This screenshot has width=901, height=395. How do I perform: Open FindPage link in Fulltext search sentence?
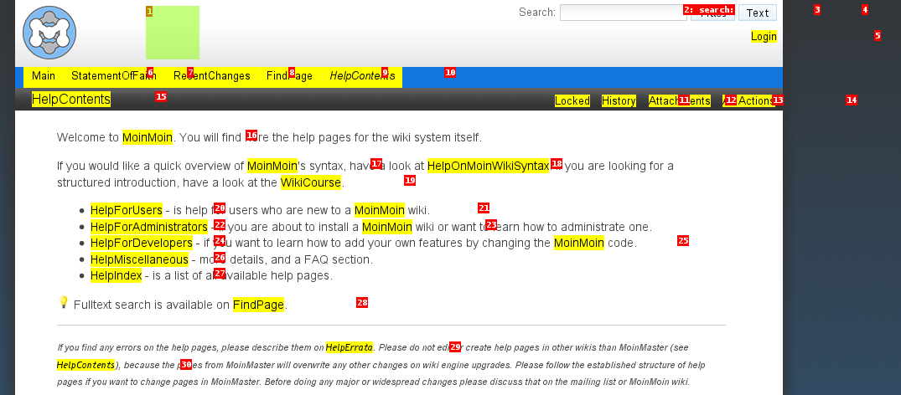coord(259,305)
